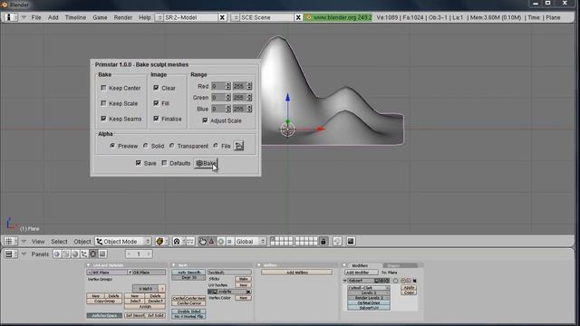Open the SCE:Scene selector dropdown

235,17
